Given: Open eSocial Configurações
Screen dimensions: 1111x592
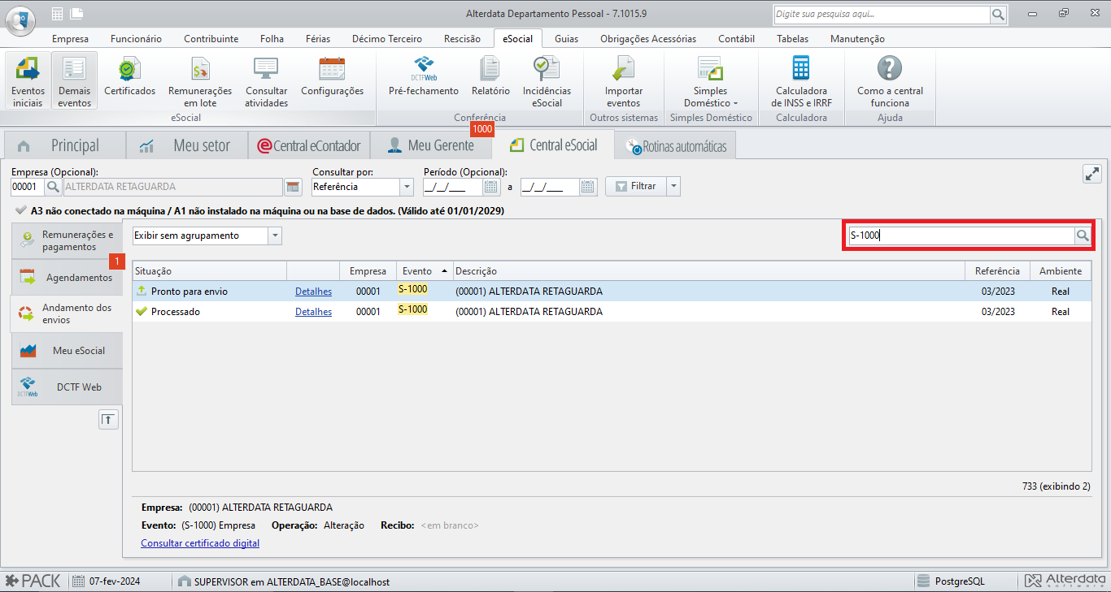Looking at the screenshot, I should coord(332,77).
